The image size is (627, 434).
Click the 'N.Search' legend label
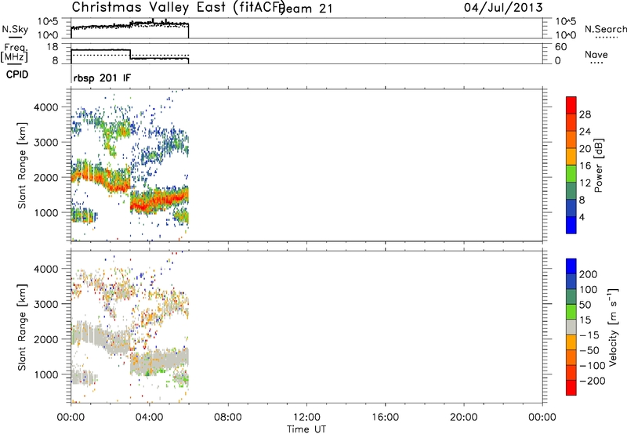click(605, 29)
